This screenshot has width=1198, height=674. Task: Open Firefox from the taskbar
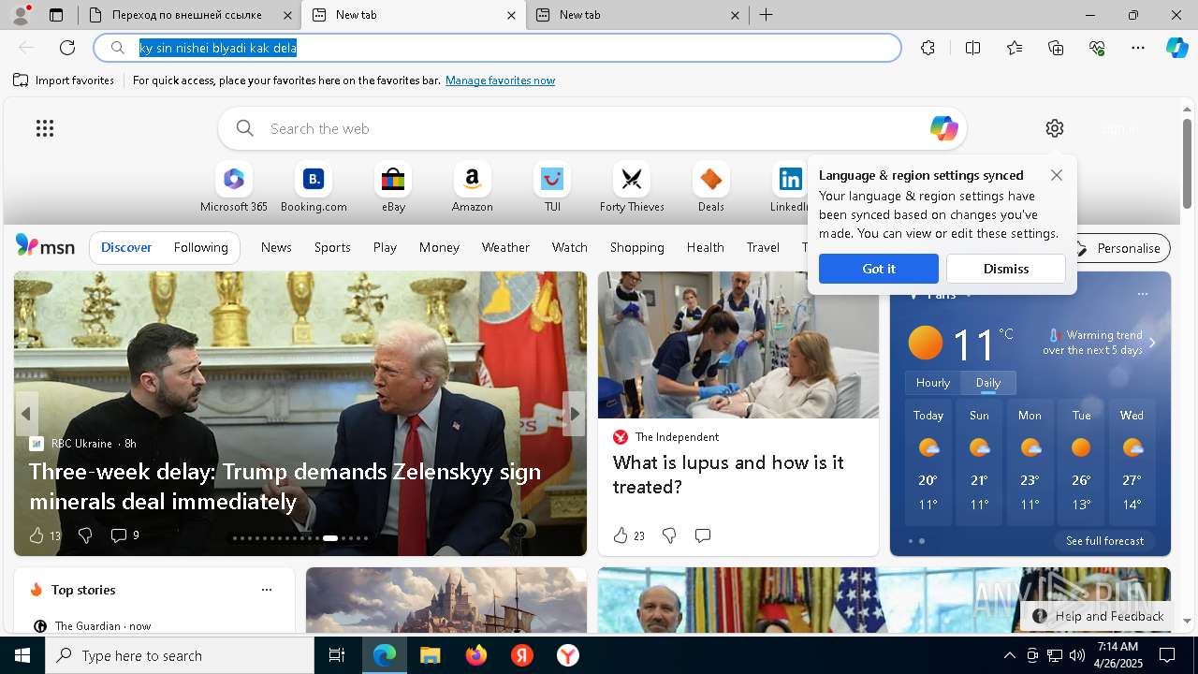click(x=476, y=655)
